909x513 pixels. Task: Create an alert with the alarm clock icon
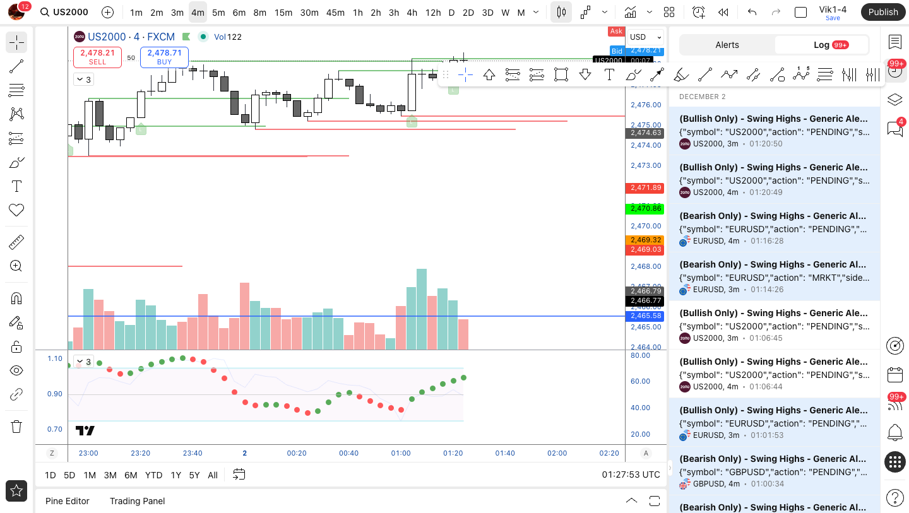[x=698, y=12]
